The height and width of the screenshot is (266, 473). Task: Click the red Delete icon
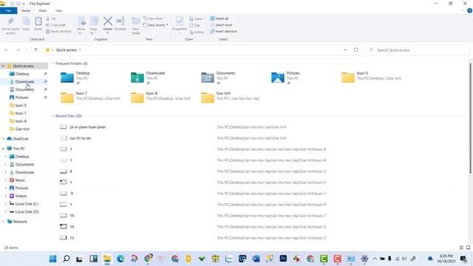[108, 21]
